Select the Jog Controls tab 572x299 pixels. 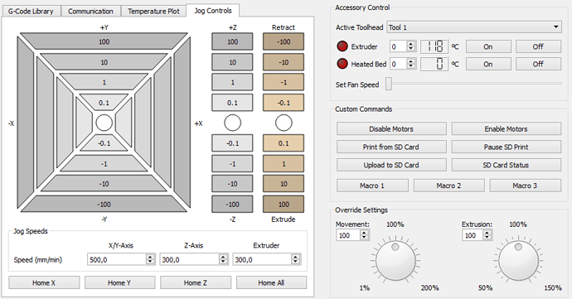tap(213, 11)
